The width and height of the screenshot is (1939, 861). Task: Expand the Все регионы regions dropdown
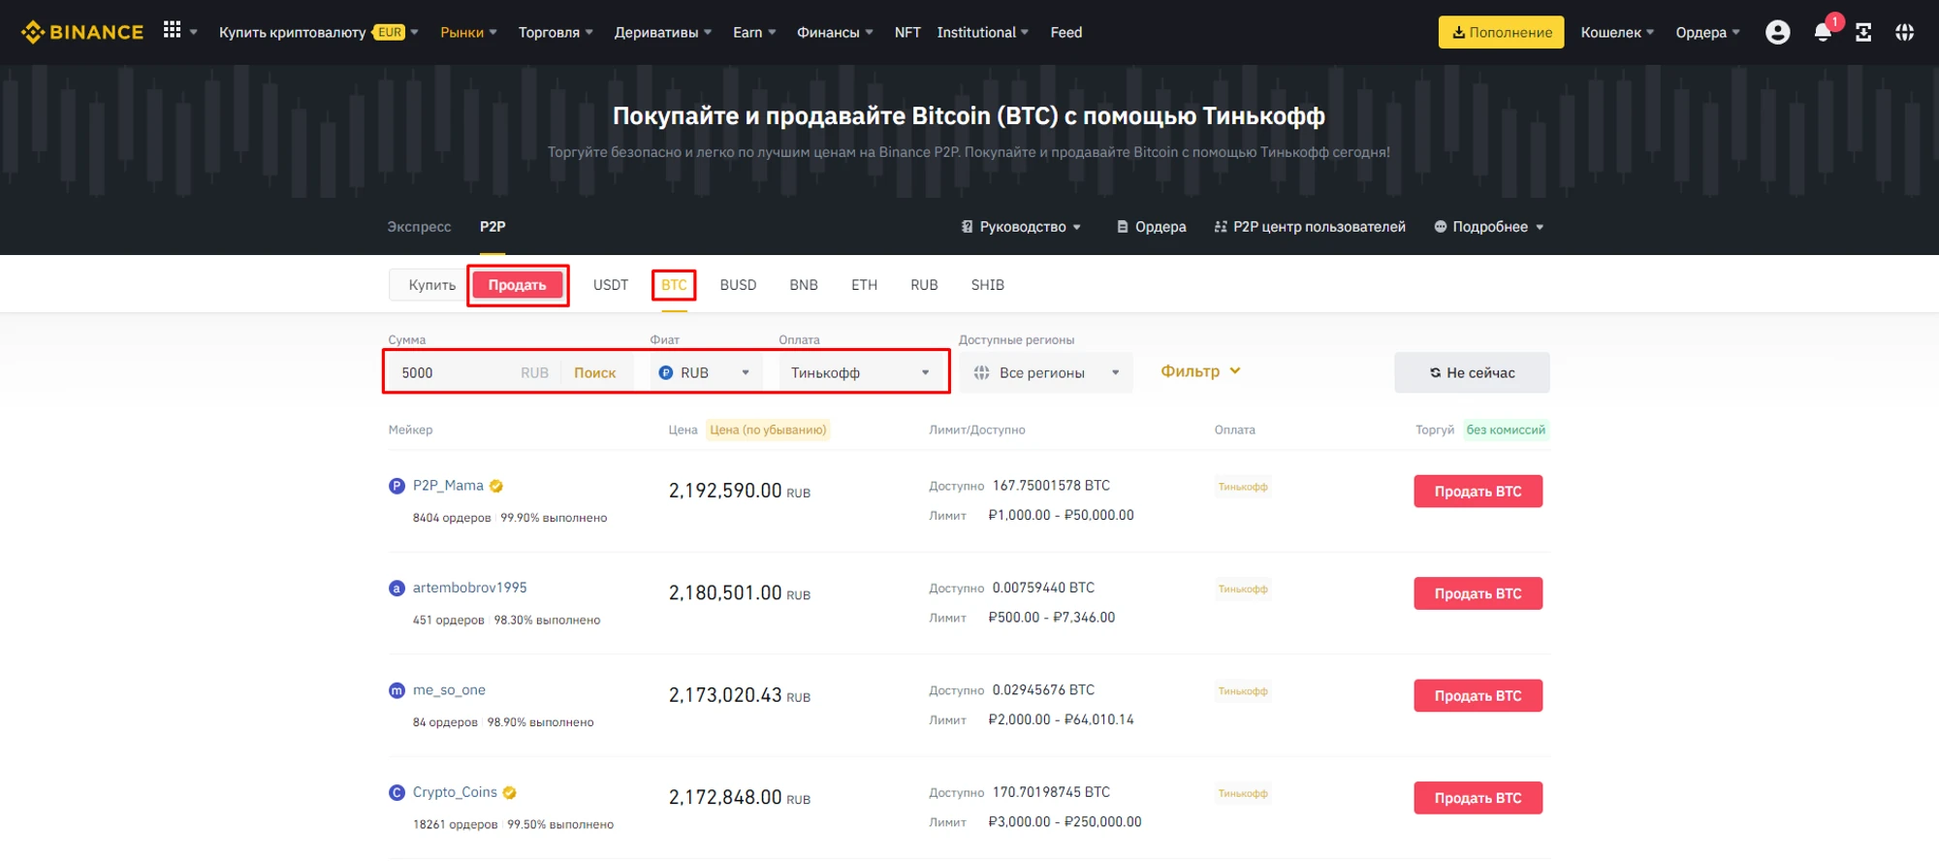click(x=1046, y=372)
